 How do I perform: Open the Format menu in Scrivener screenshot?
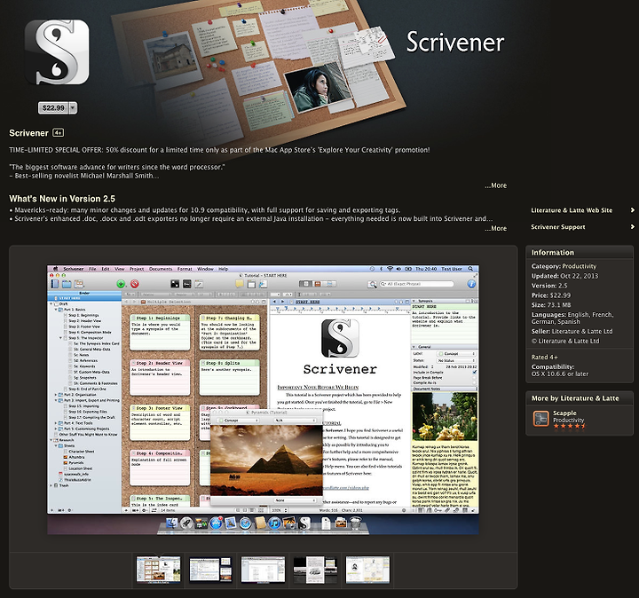pos(185,269)
